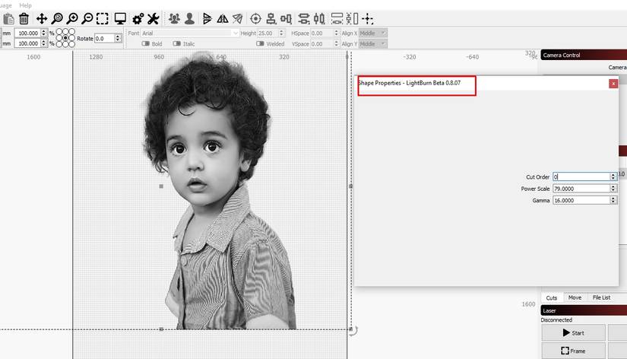
Task: Select the bottom-left anchor radio button
Action: (x=59, y=44)
